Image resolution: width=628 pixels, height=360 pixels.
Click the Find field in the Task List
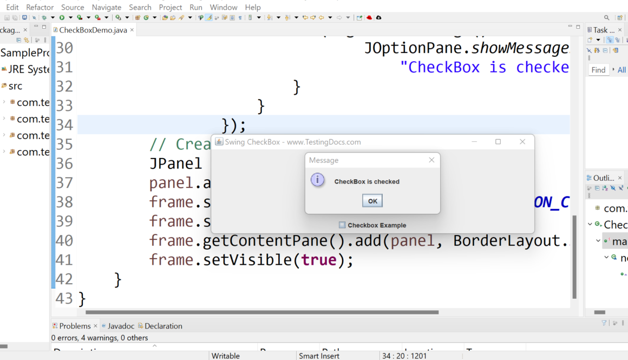[x=598, y=69]
